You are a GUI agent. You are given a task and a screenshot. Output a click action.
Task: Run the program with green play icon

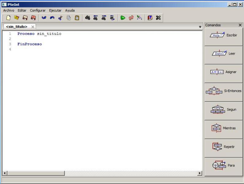123,18
